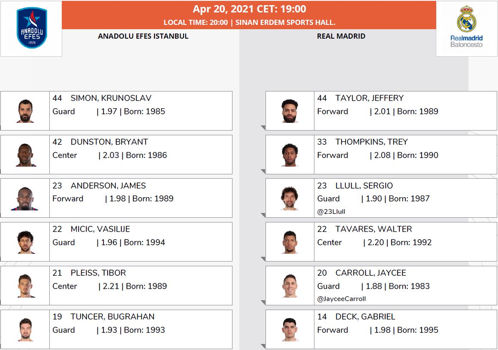Open the @23Llull Twitter handle link

coord(331,212)
